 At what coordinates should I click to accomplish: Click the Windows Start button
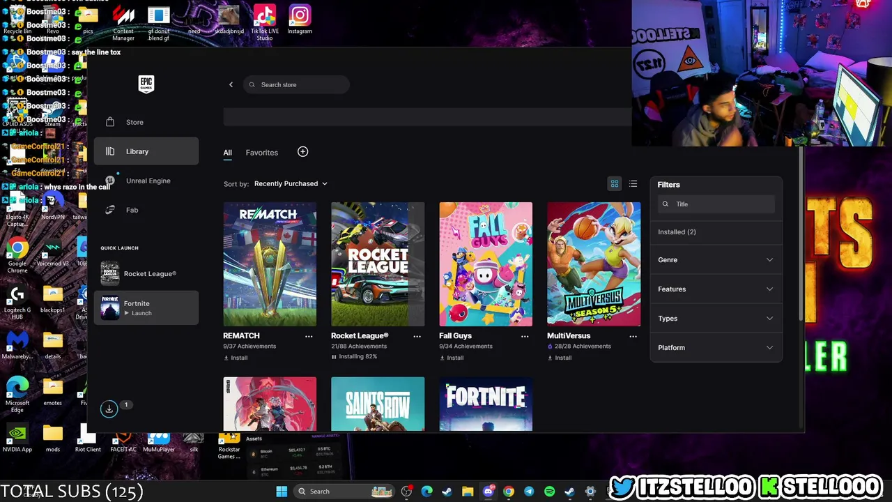282,492
